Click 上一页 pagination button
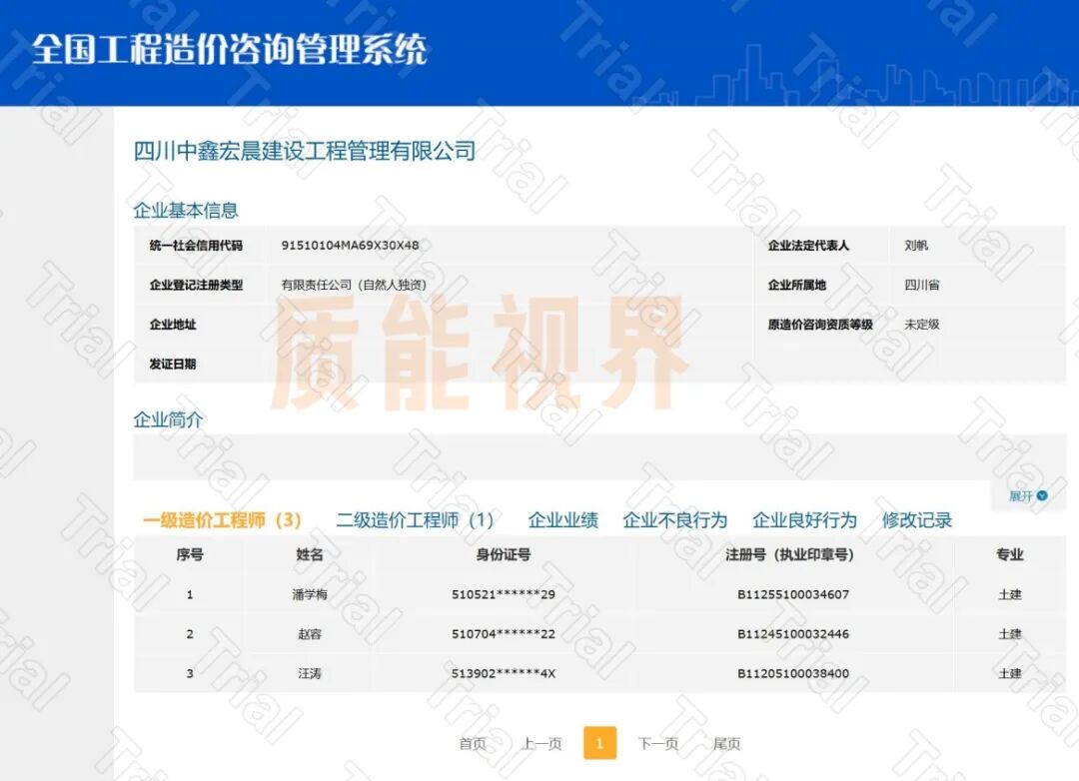1079x781 pixels. pyautogui.click(x=541, y=744)
